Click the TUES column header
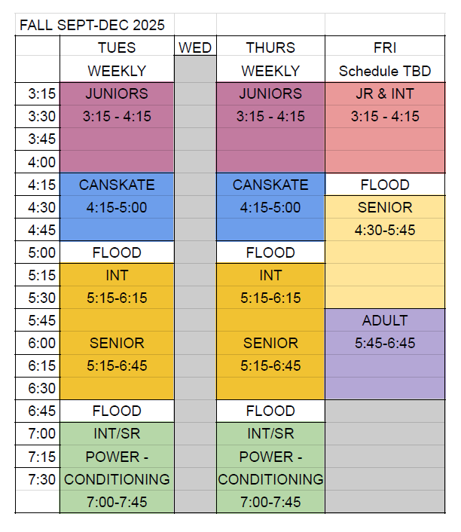The height and width of the screenshot is (532, 461). (117, 47)
